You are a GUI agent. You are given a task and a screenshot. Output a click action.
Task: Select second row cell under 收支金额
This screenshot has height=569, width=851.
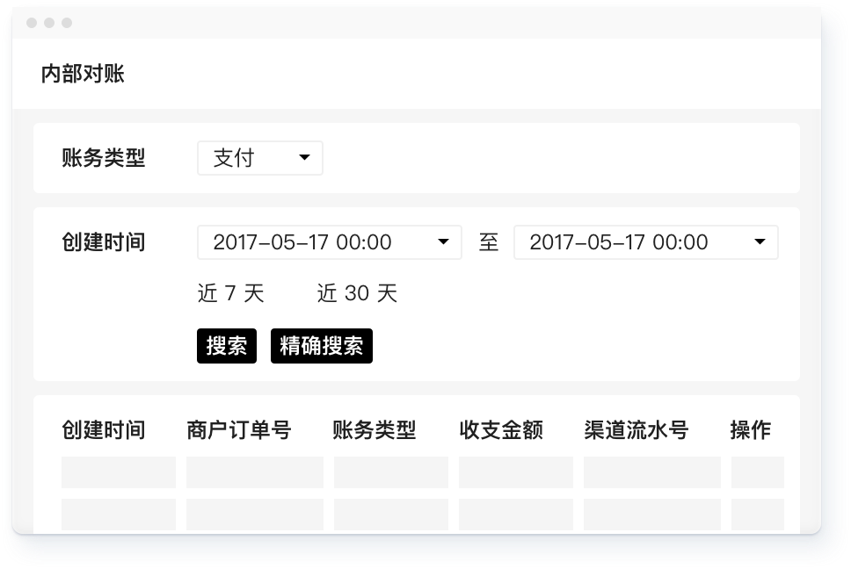click(515, 514)
